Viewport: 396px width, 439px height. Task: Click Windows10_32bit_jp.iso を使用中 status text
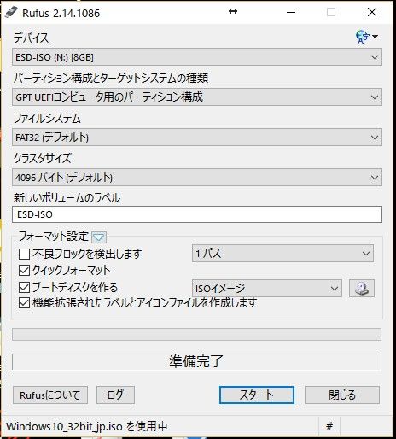(87, 426)
